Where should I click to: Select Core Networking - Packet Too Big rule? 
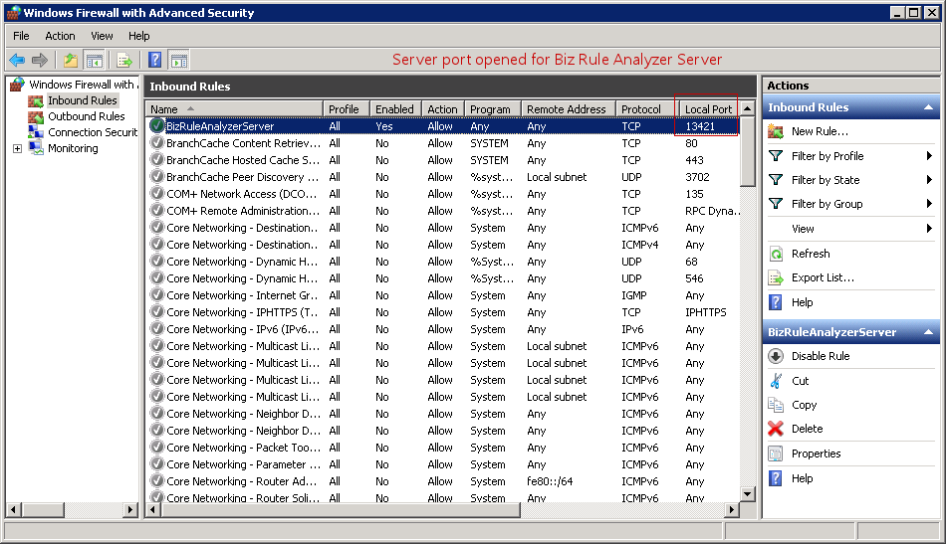coord(443,448)
